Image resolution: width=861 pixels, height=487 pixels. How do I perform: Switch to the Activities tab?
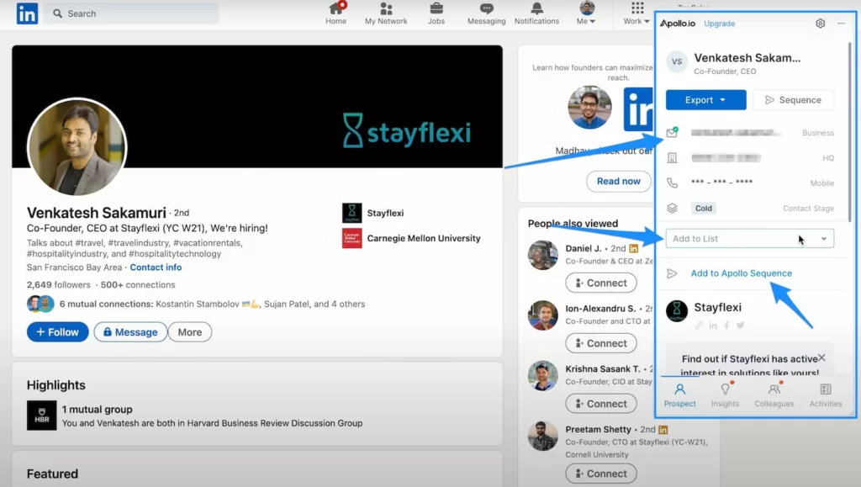click(826, 395)
